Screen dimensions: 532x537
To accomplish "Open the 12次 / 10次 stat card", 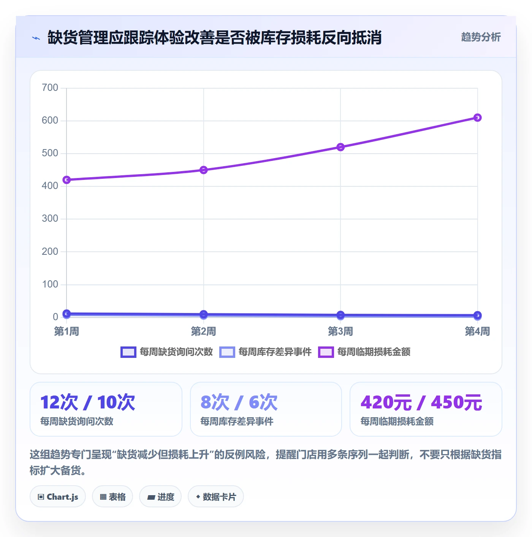I will click(106, 409).
